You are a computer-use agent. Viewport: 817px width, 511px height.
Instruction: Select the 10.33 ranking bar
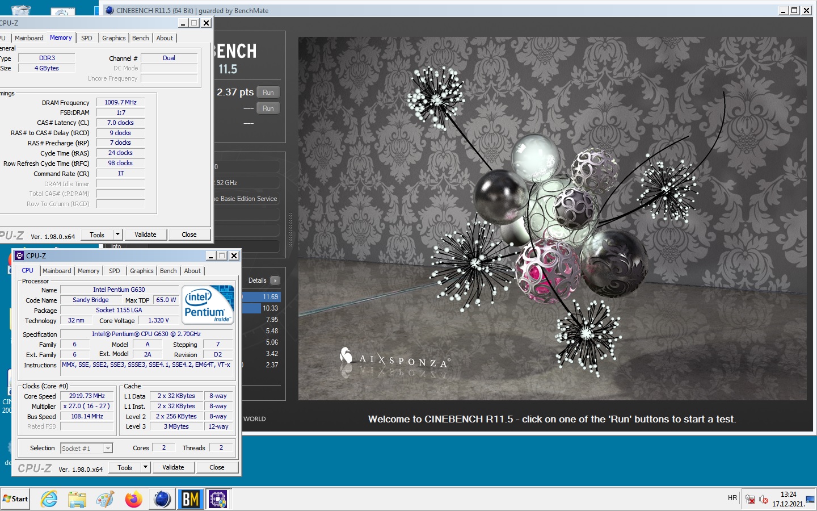(262, 308)
